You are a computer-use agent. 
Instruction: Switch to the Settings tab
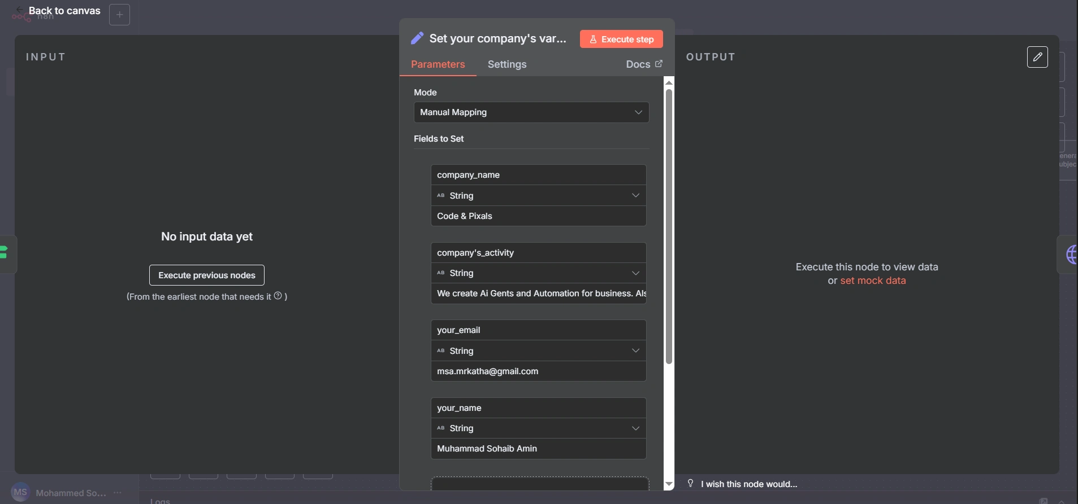coord(507,64)
